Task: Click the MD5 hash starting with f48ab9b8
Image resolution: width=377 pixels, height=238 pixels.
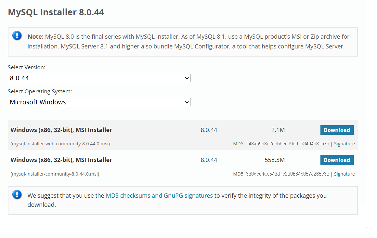Action: pyautogui.click(x=288, y=144)
